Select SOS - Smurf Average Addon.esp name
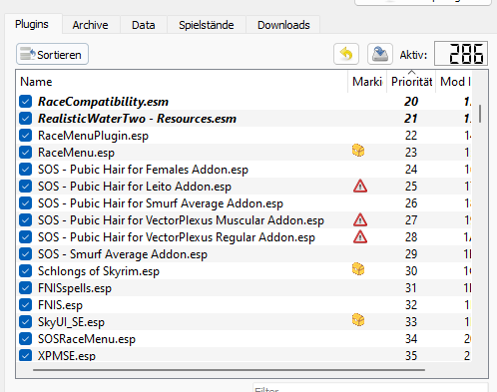This screenshot has width=497, height=392. click(x=123, y=254)
